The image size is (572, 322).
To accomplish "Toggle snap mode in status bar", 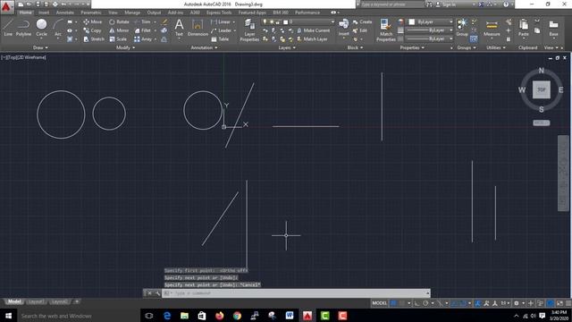I will (402, 303).
